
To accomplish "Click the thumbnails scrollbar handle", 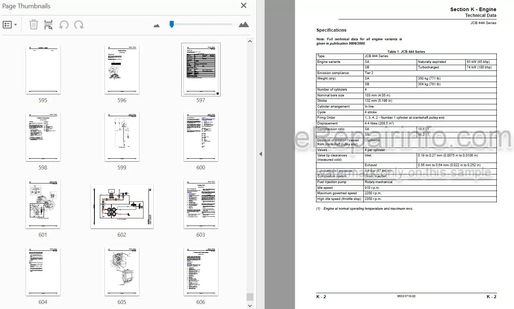I will click(250, 297).
